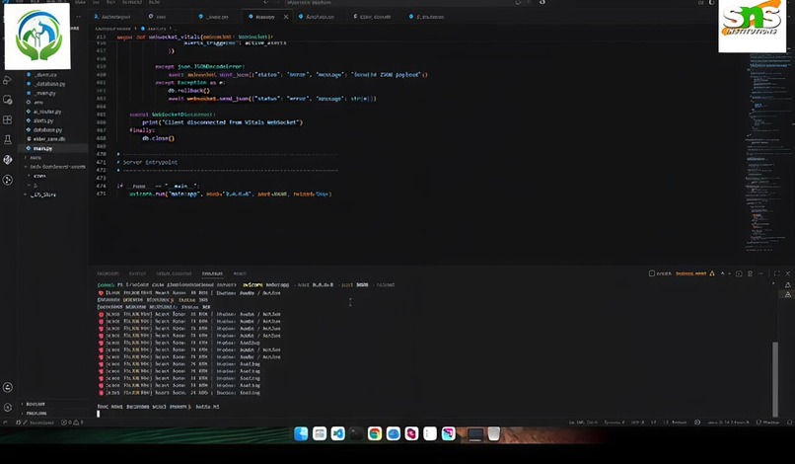Maximize the terminal panel size

tap(776, 273)
